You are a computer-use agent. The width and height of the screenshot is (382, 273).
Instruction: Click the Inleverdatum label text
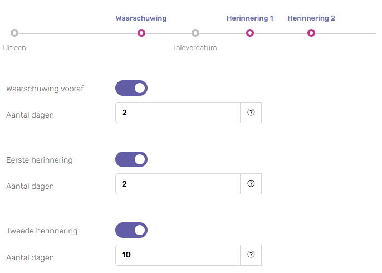pos(195,48)
